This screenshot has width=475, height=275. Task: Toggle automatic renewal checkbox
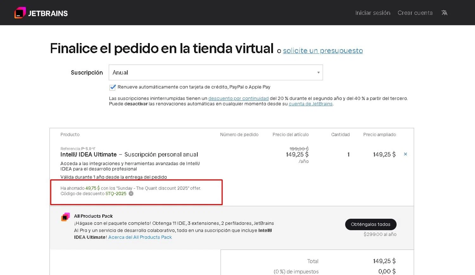click(x=112, y=87)
